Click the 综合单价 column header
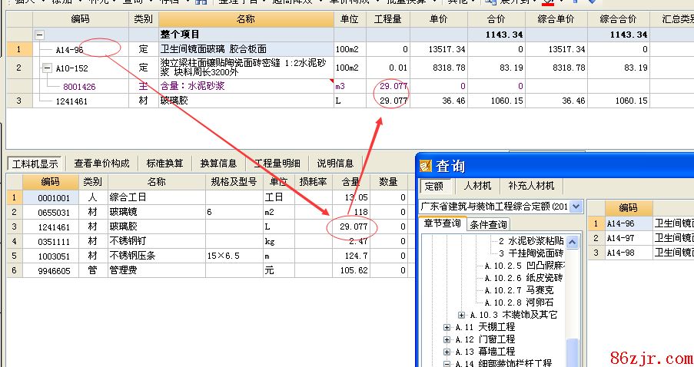 (557, 19)
